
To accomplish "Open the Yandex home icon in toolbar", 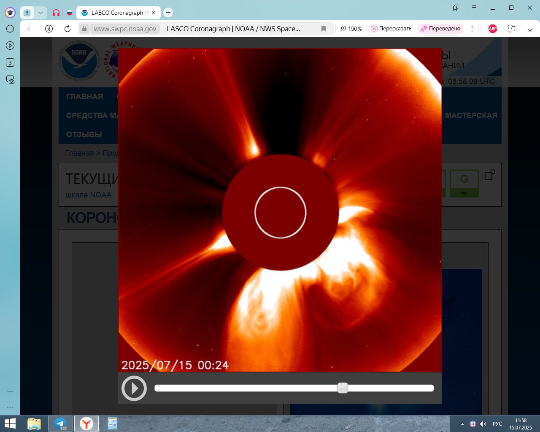I will point(49,29).
